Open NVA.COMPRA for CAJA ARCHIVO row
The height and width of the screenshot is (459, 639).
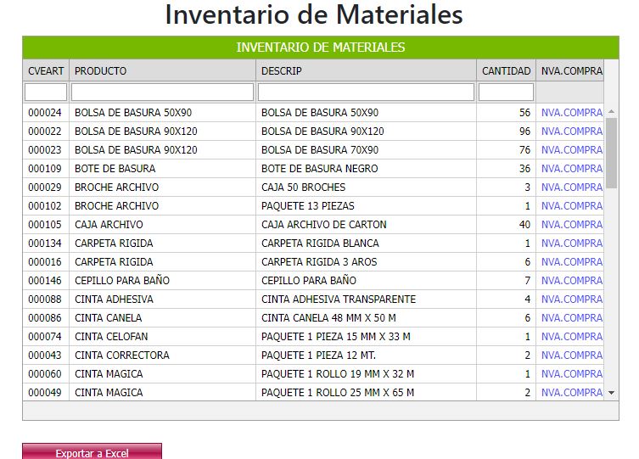[x=571, y=225]
